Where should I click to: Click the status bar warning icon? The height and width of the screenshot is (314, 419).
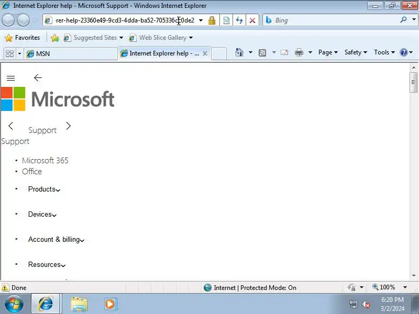pos(5,287)
